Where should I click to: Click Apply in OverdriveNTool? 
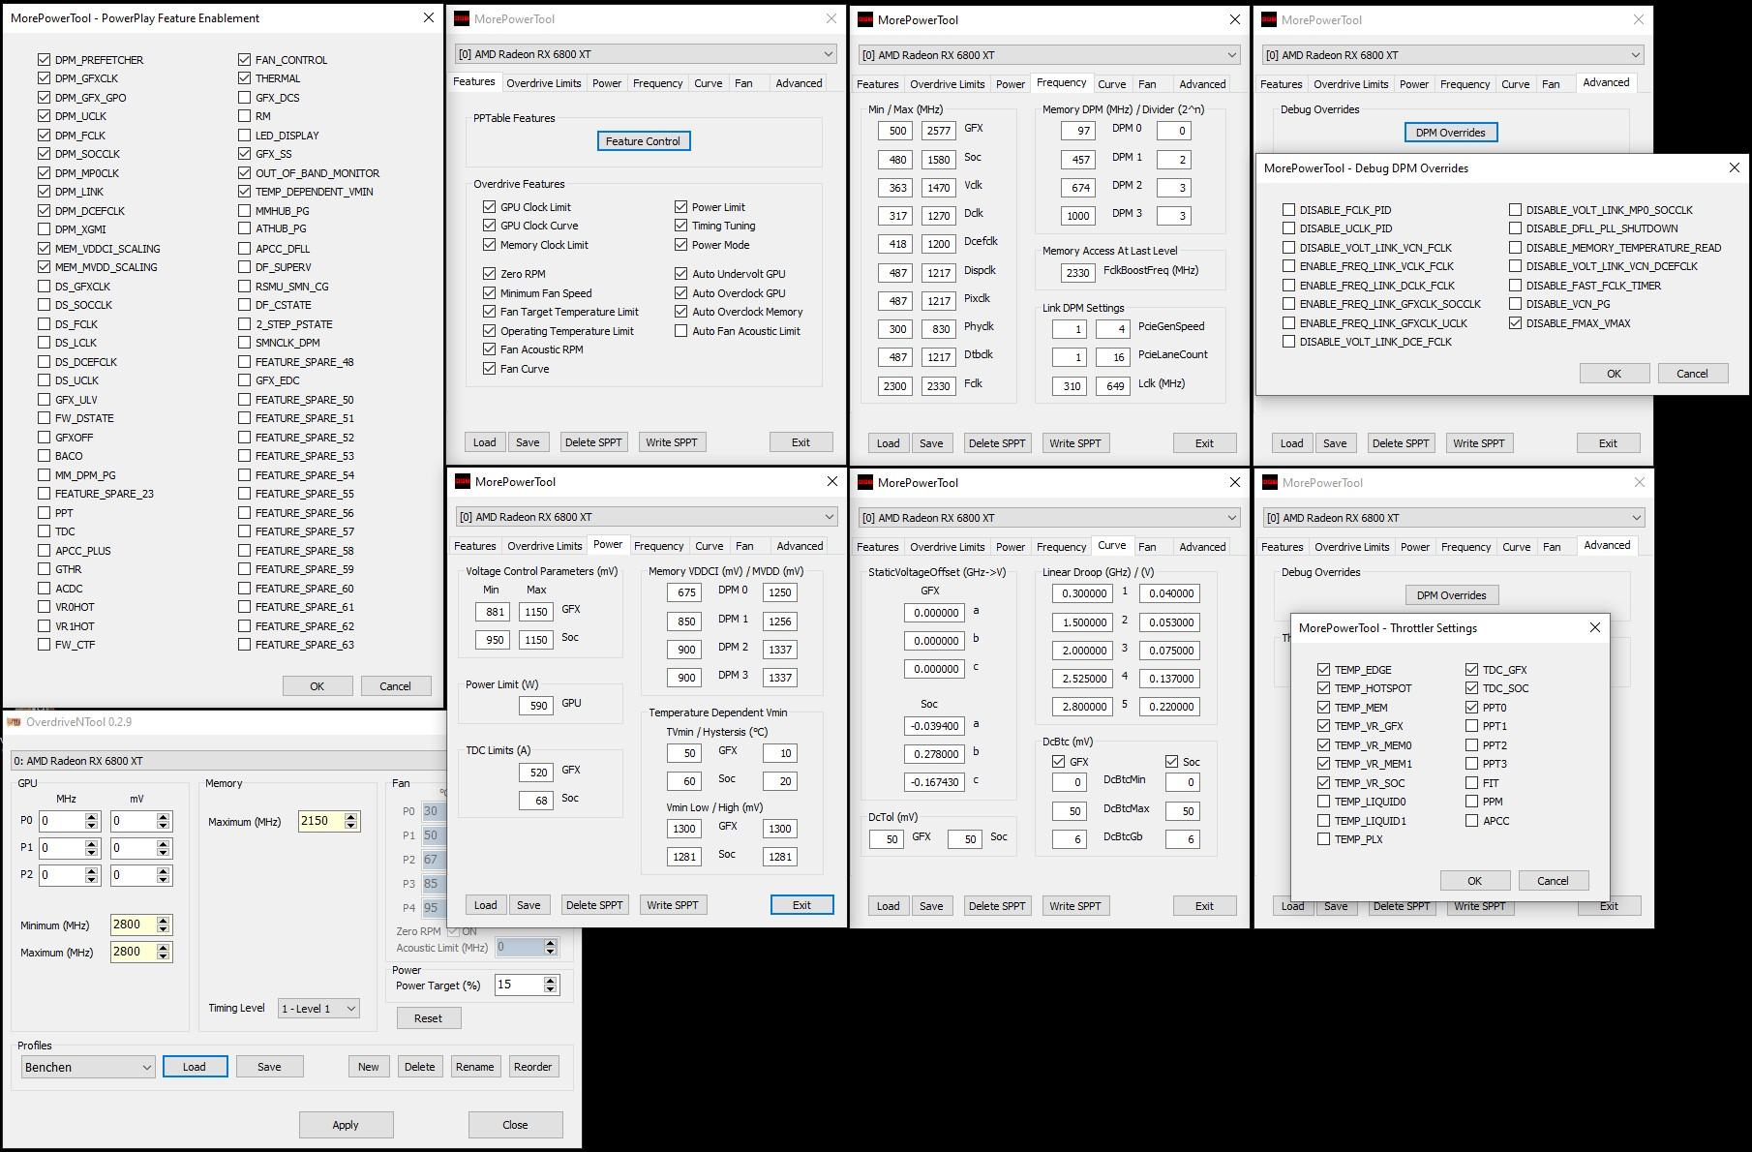[x=346, y=1125]
